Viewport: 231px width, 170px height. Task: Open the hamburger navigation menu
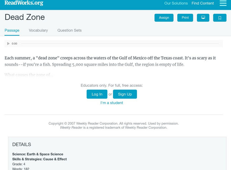coord(223,3)
